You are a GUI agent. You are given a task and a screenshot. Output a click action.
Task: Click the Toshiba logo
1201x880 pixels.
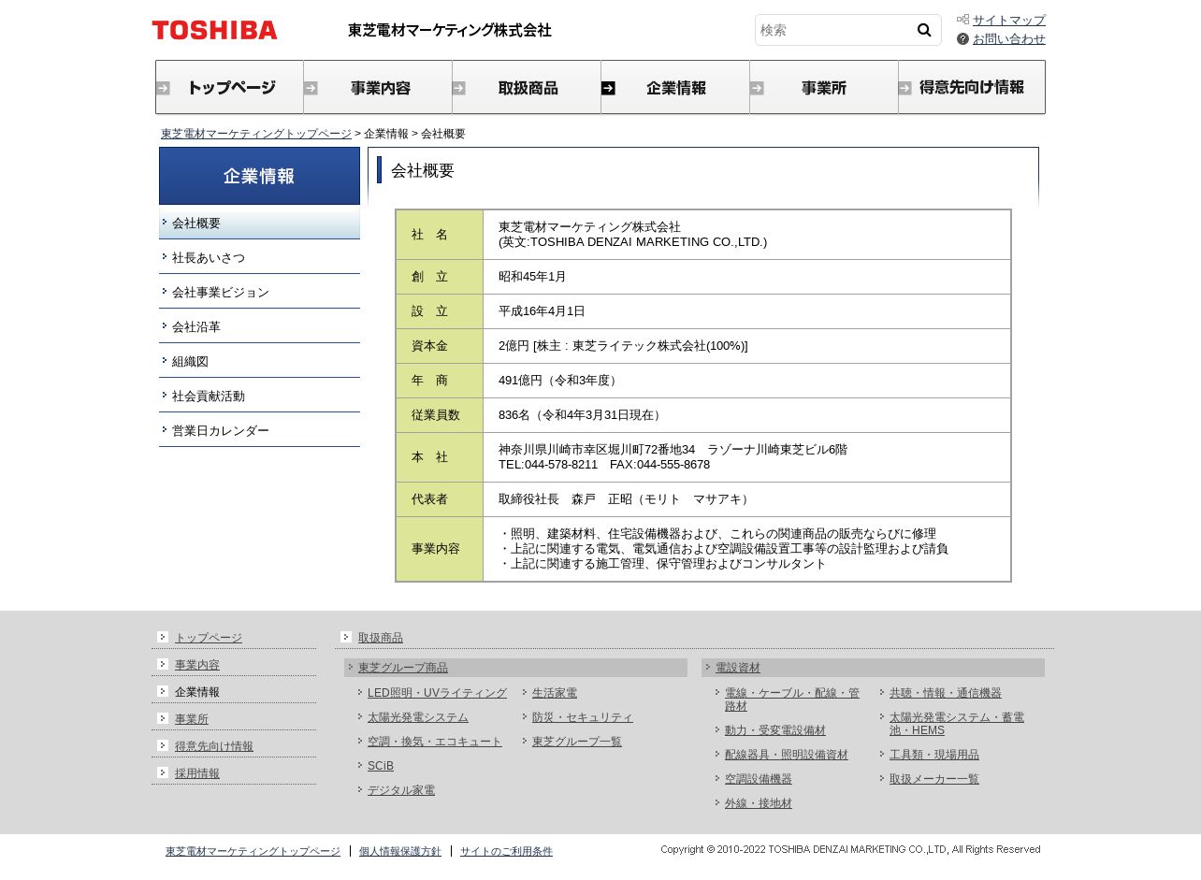pos(214,30)
